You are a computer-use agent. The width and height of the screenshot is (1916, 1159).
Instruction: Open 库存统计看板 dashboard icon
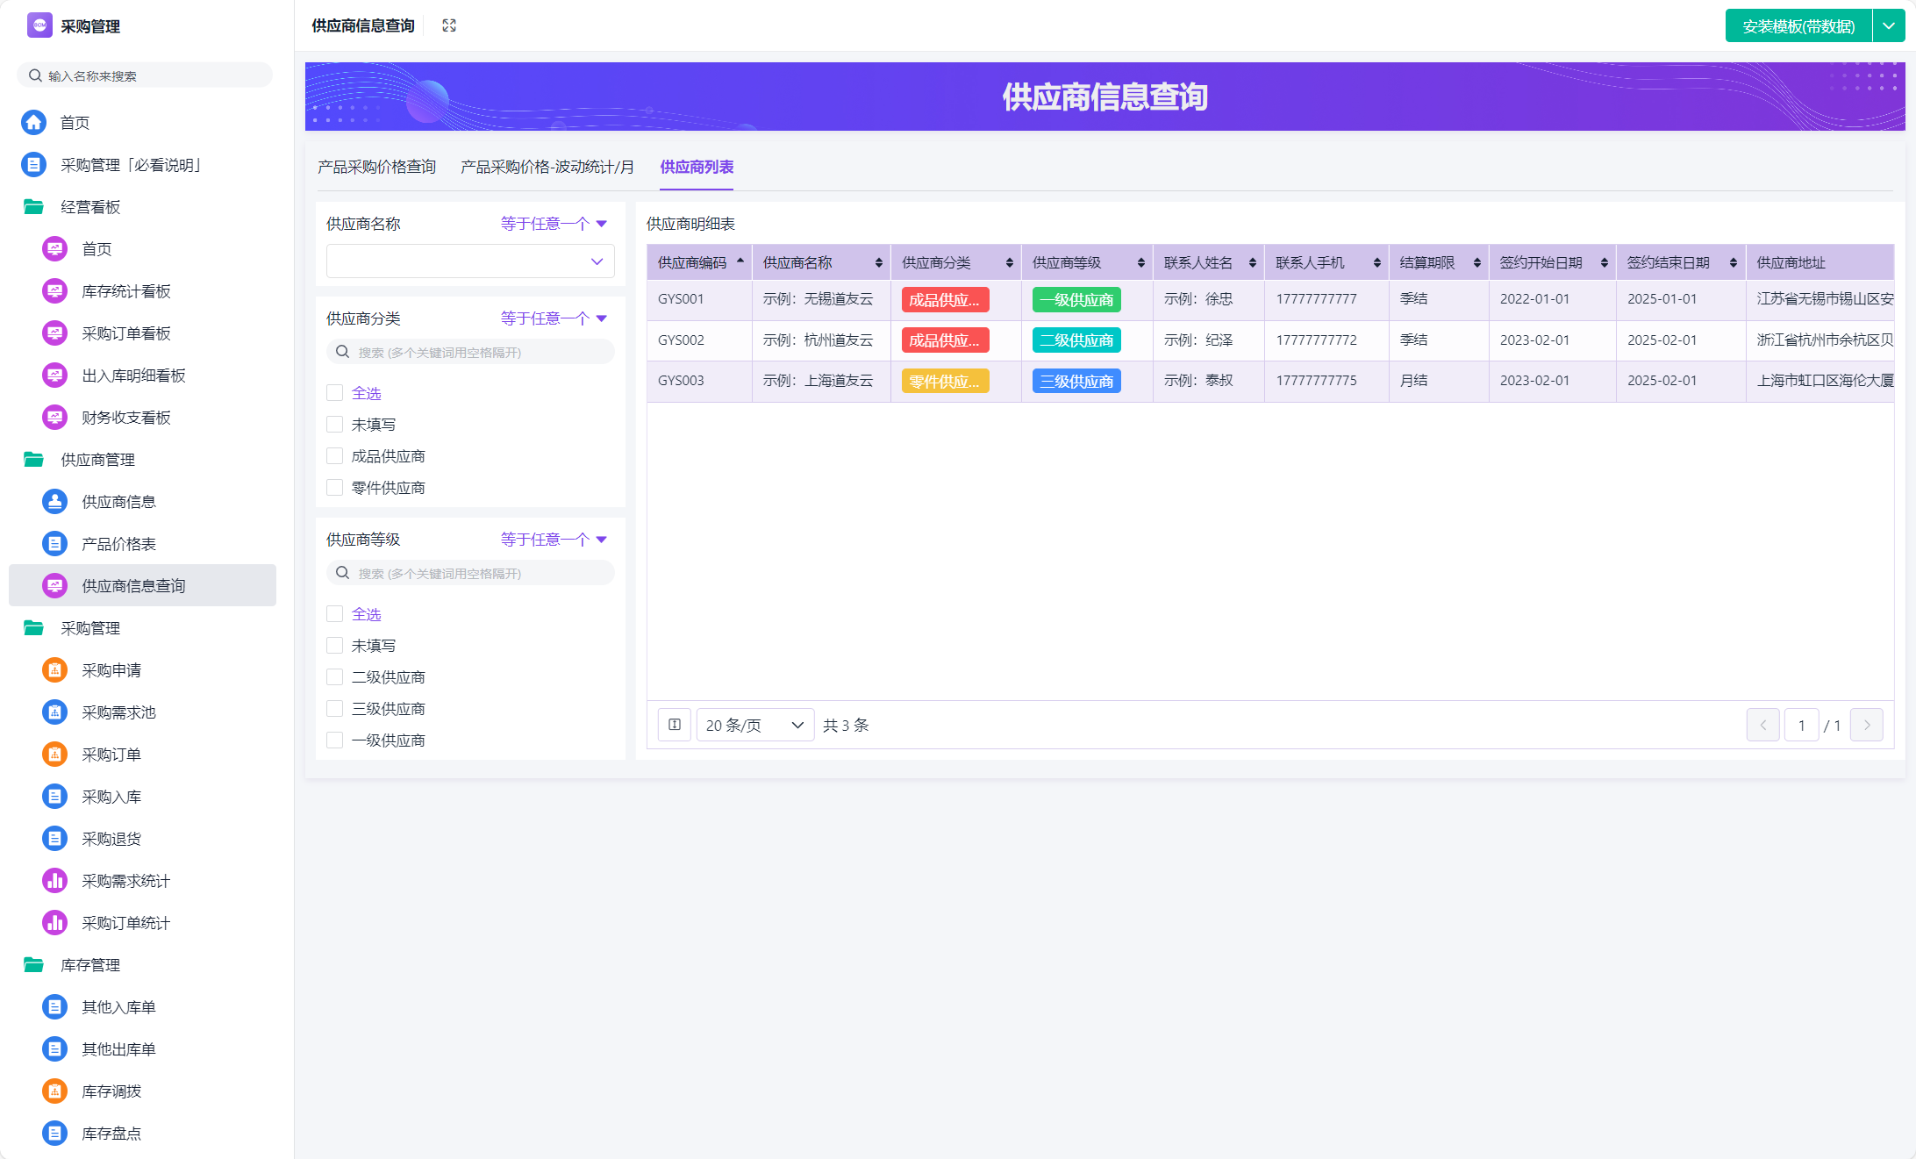[54, 291]
